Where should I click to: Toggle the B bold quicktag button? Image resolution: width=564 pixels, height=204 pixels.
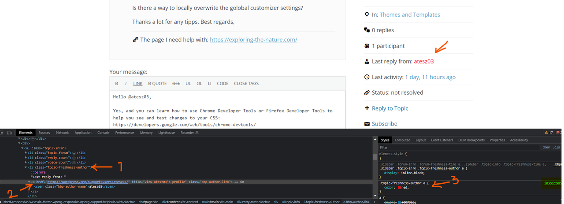117,84
